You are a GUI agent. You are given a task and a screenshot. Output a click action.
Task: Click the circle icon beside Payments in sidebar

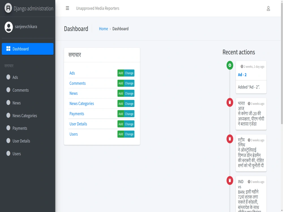8,128
